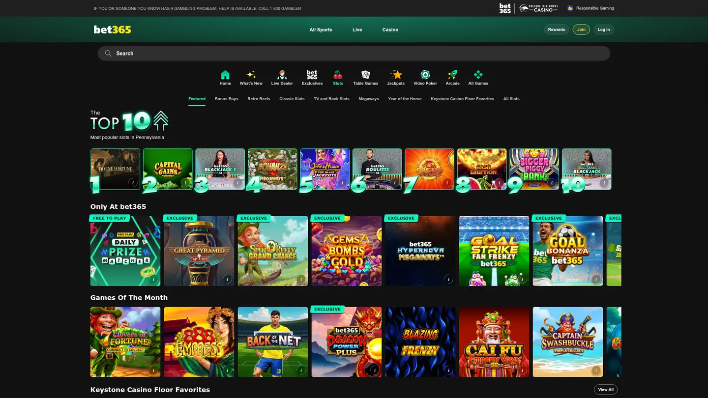Open Goal Strike Fan Frenzy game
The width and height of the screenshot is (708, 398).
(494, 251)
